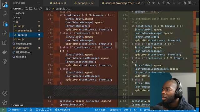Open Source Control view with badge
The height and width of the screenshot is (112, 200).
tap(5, 24)
